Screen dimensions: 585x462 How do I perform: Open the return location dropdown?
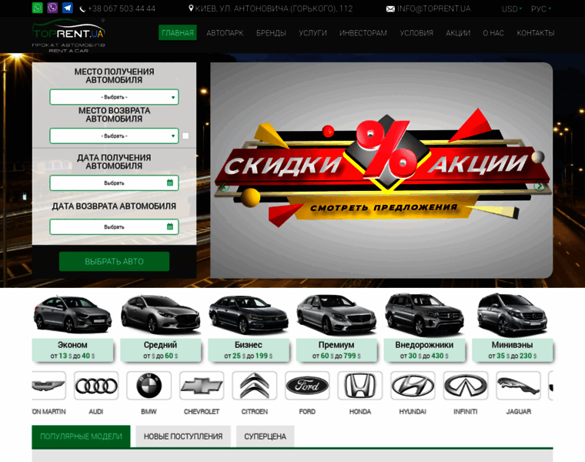coord(114,136)
